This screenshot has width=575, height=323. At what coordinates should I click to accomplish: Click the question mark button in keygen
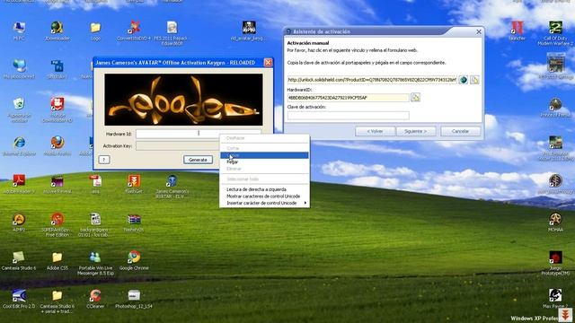click(104, 160)
